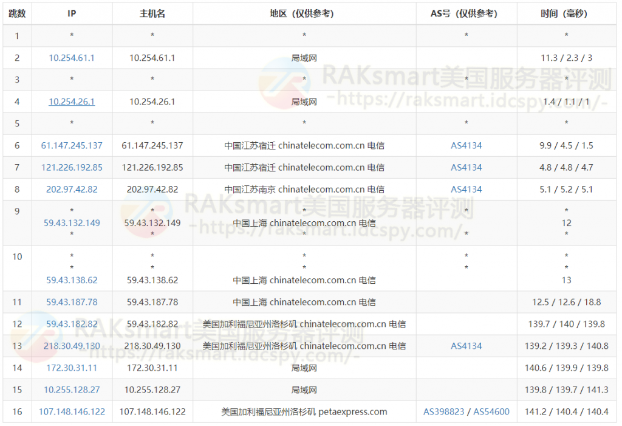Image resolution: width=622 pixels, height=426 pixels.
Task: Select hop number 16 cell
Action: pos(17,411)
